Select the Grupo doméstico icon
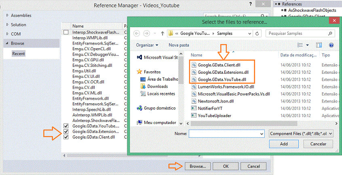The image size is (342, 175). (139, 108)
